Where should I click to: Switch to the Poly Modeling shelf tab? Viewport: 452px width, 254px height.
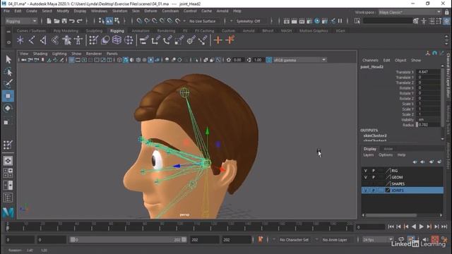(66, 30)
